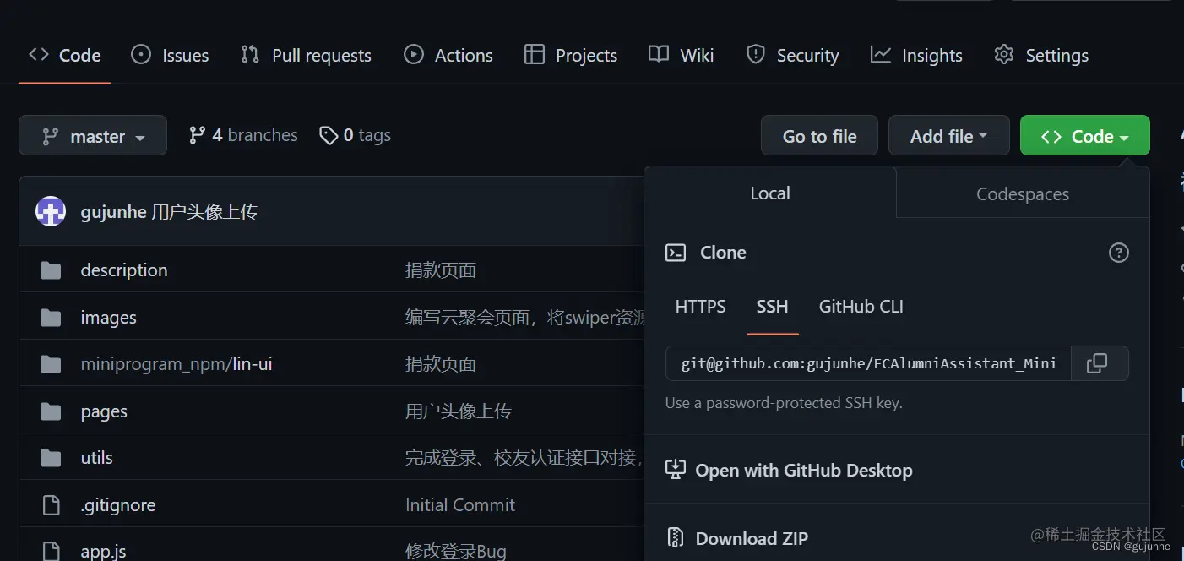Click the Projects table icon
Screen dimensions: 1184x561
(535, 55)
